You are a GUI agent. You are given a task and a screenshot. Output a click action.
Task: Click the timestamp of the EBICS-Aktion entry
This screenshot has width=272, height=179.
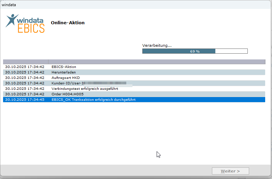pos(25,67)
